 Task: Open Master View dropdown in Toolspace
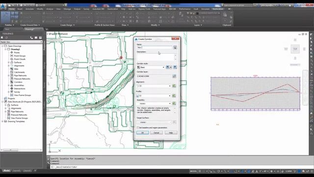pyautogui.click(x=41, y=42)
